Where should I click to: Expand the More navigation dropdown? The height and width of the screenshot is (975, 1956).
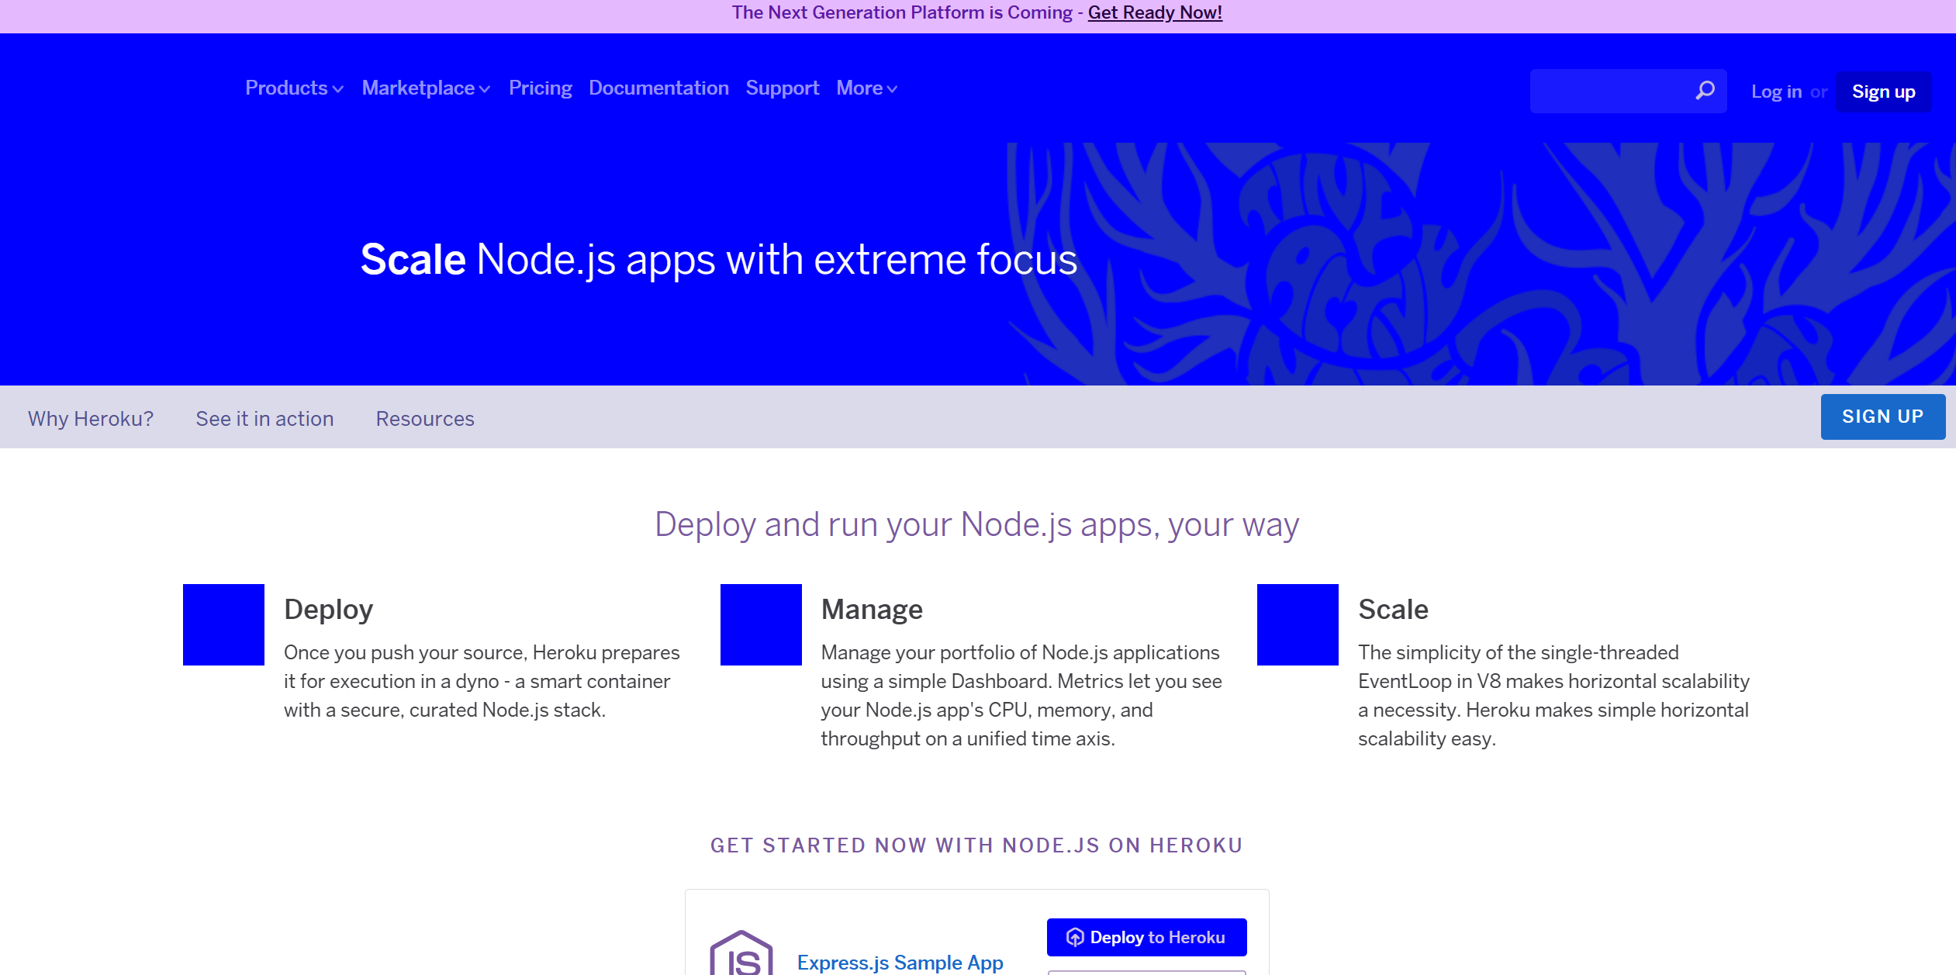click(x=866, y=88)
